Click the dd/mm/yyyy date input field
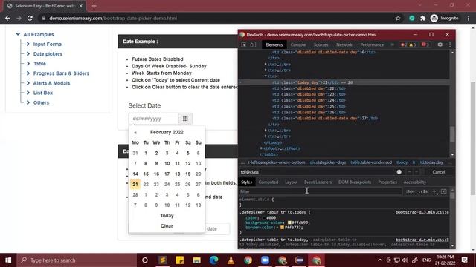 coord(154,119)
